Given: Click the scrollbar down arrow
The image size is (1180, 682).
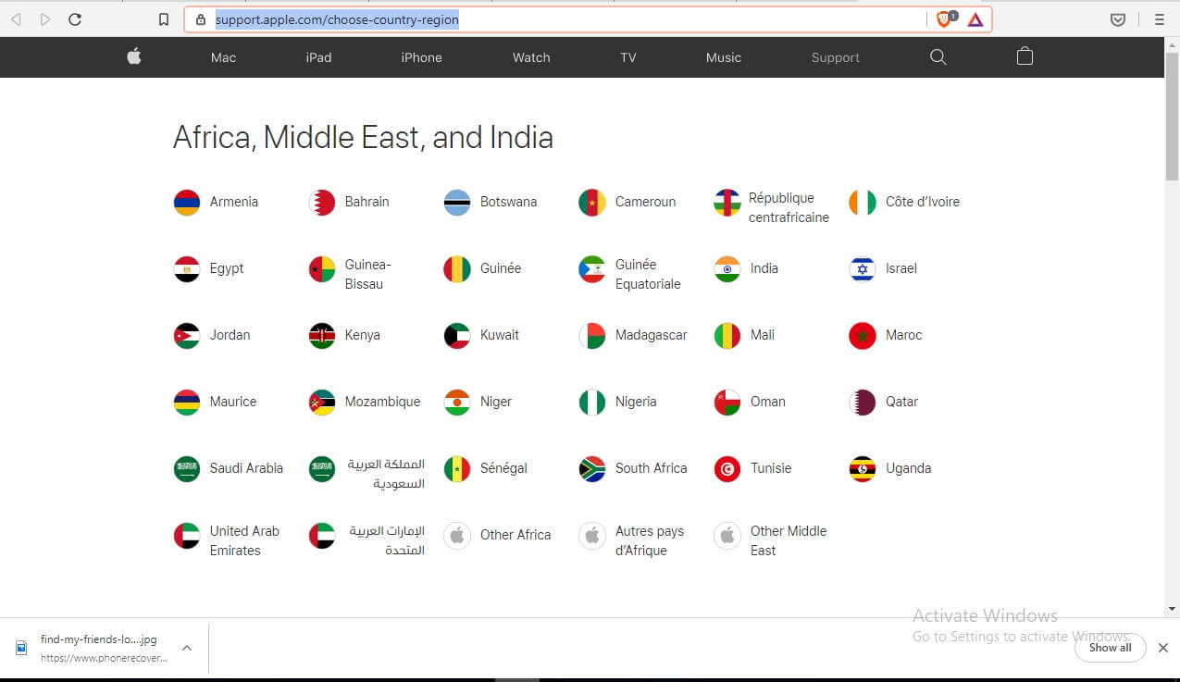Looking at the screenshot, I should click(x=1173, y=609).
